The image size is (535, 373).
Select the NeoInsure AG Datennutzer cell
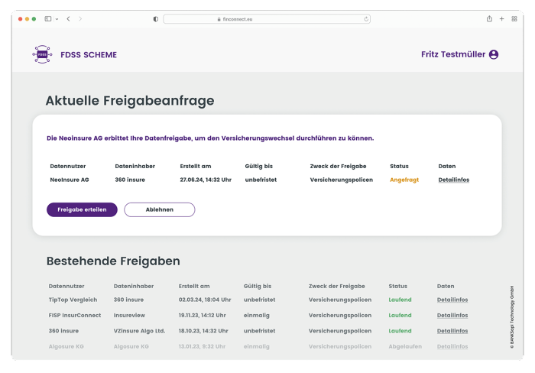(x=70, y=180)
